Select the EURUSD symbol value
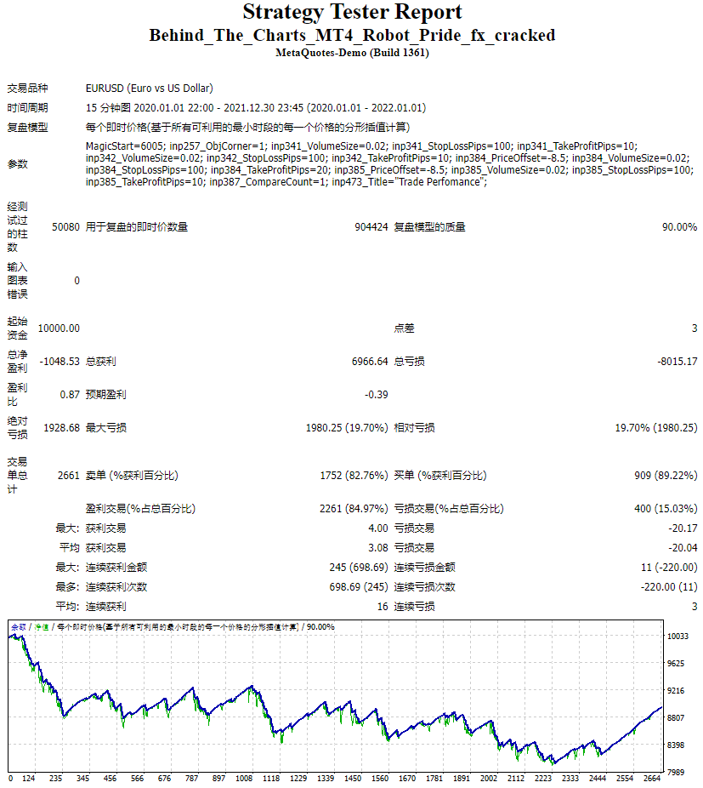 coord(149,88)
